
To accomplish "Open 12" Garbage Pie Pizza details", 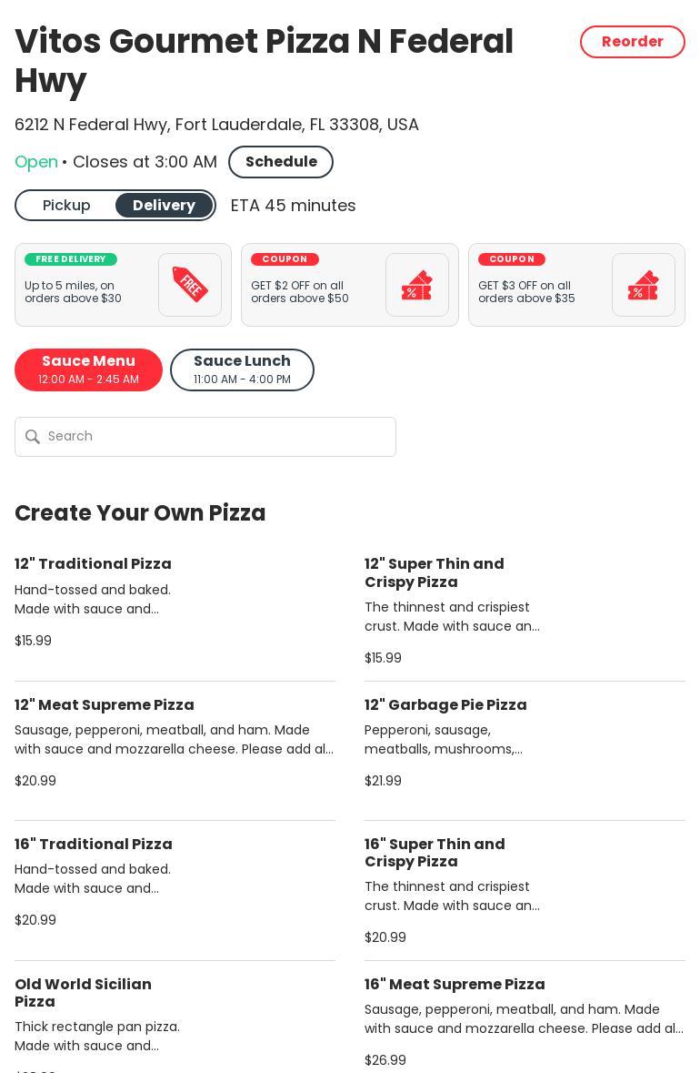I will pos(445,705).
